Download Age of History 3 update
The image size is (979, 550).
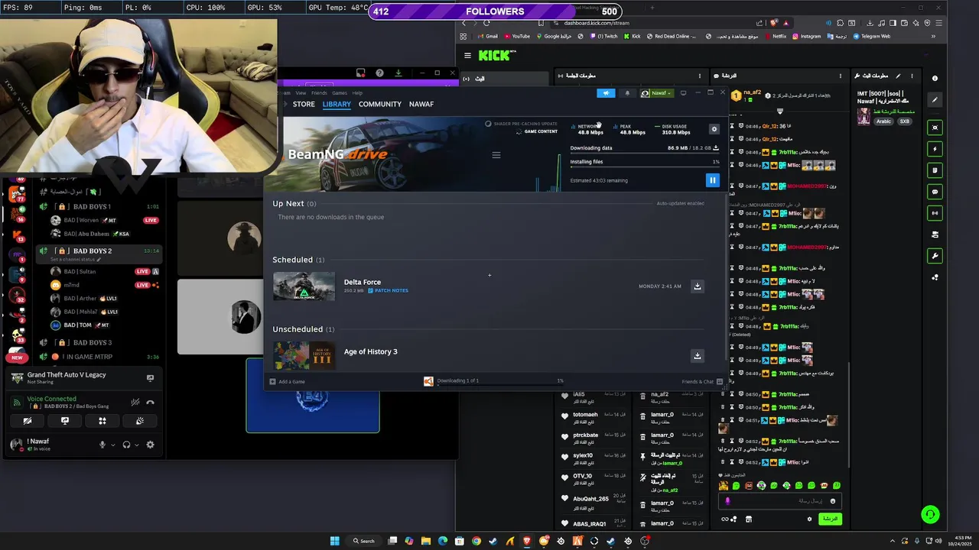(697, 356)
